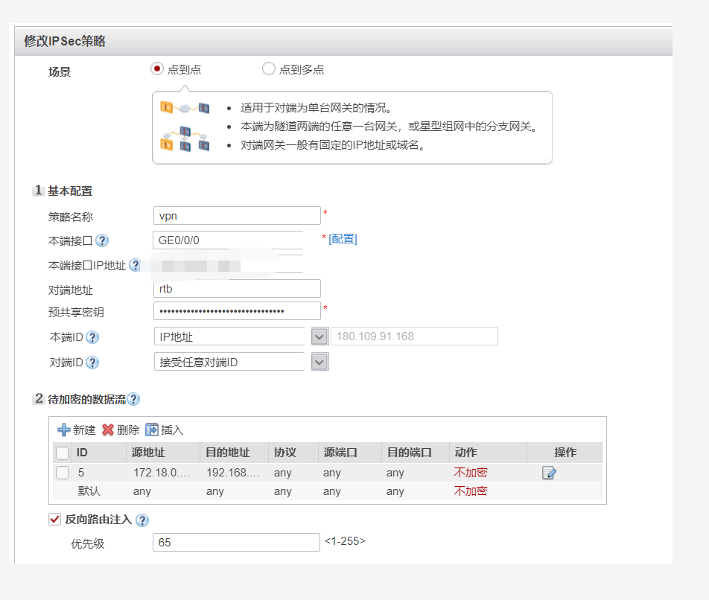Viewport: 709px width, 600px height.
Task: Click 插入 to insert a data flow
Action: 164,430
